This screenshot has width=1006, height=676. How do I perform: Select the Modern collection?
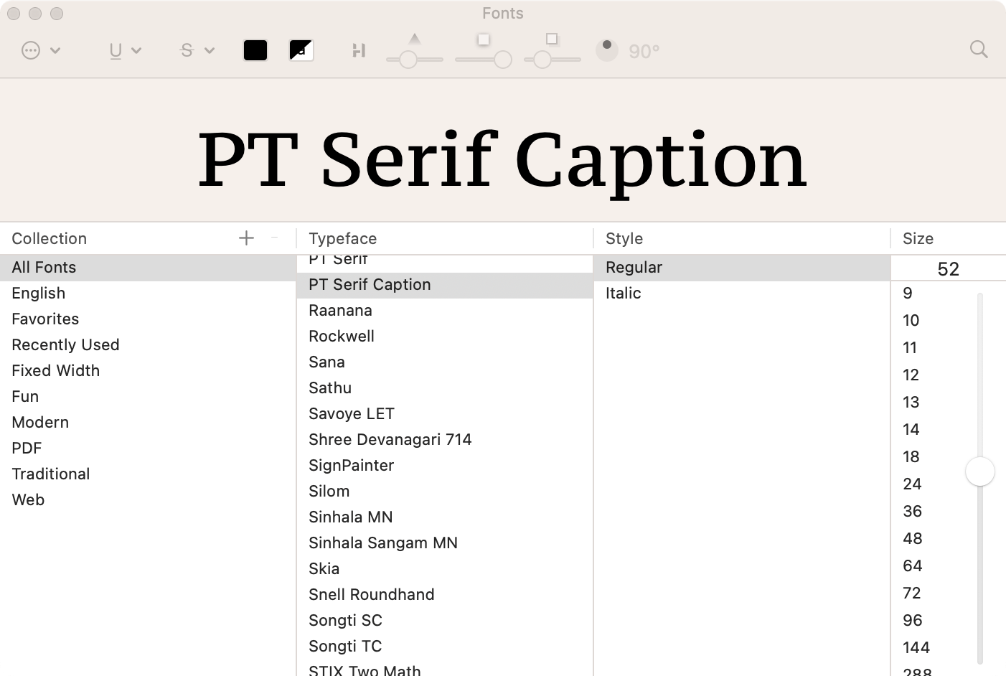point(148,423)
